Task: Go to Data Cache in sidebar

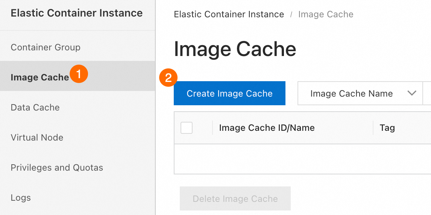Action: click(35, 107)
